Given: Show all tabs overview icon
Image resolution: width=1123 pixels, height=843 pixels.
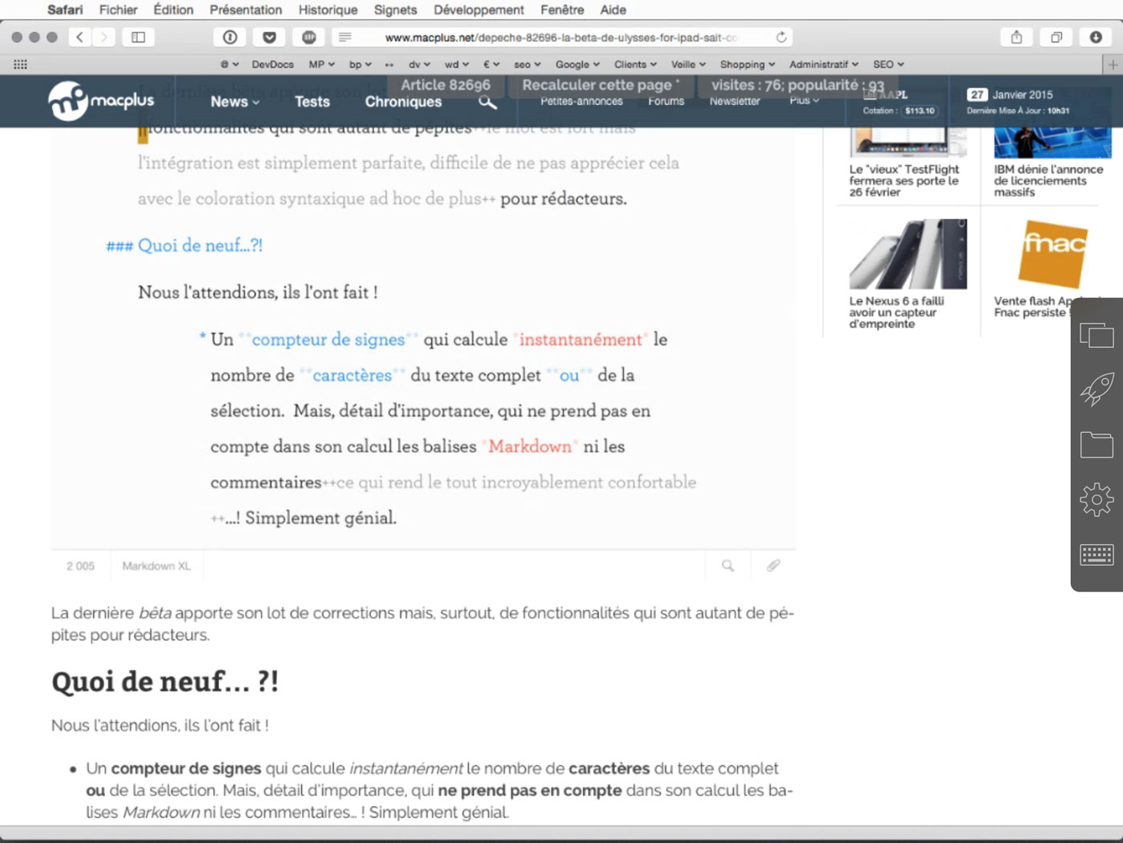Looking at the screenshot, I should (1057, 37).
